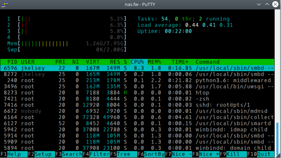Click the highlighted CPU% column header

(x=137, y=62)
